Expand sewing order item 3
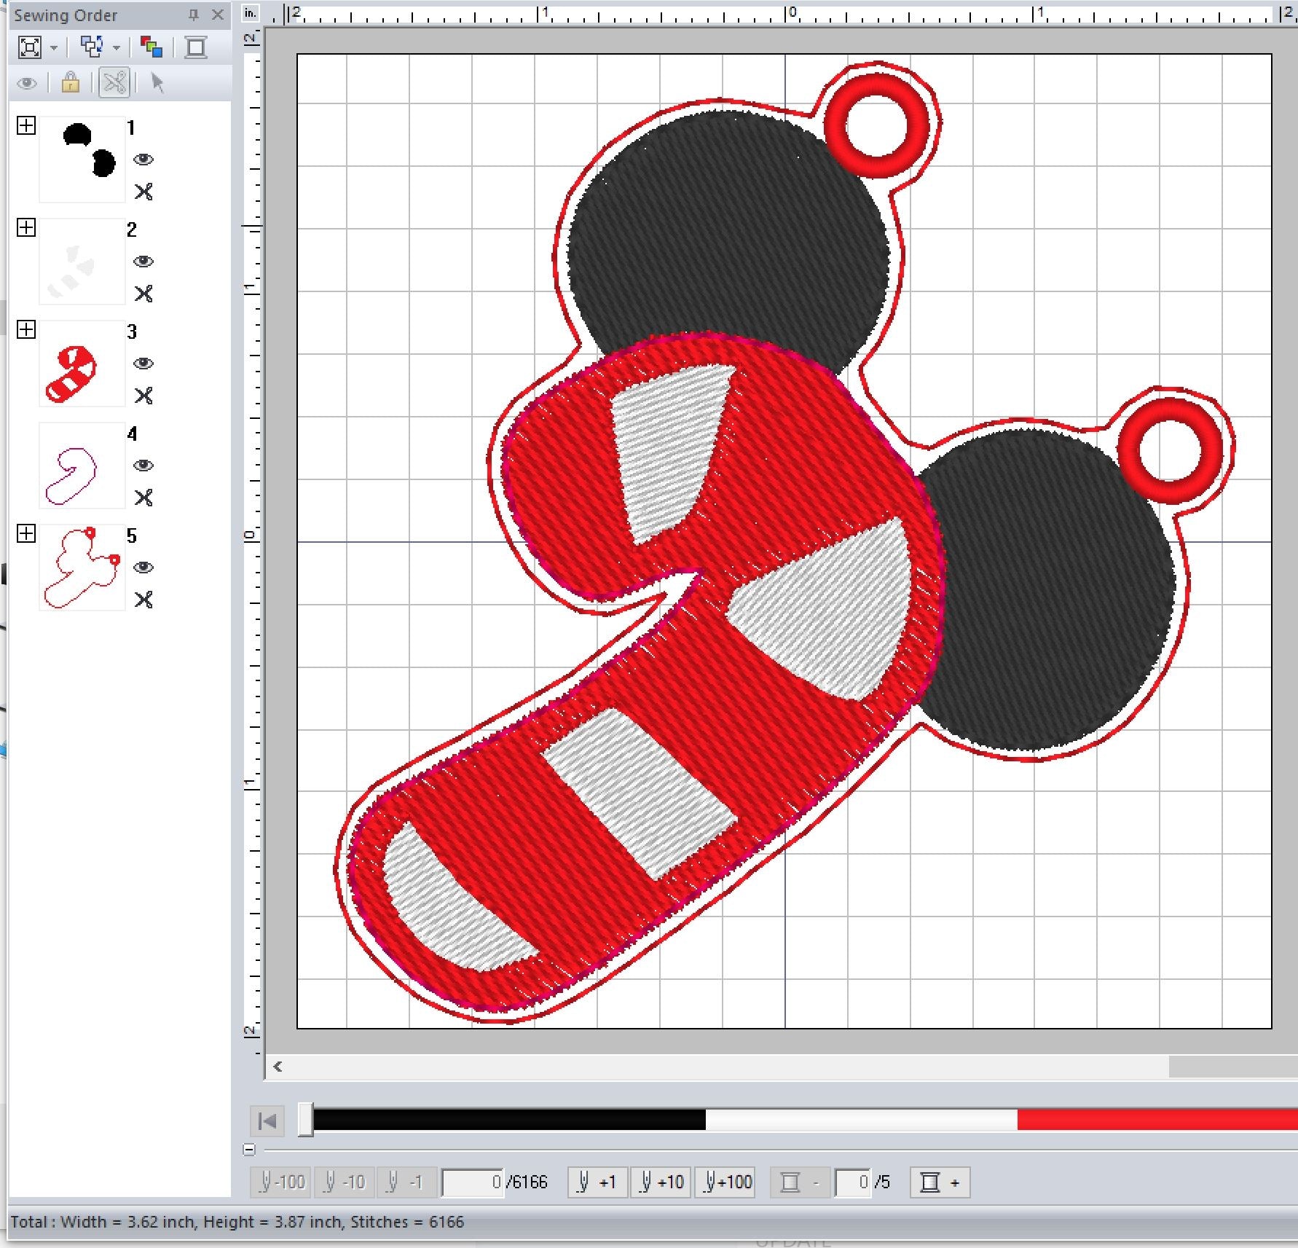Viewport: 1298px width, 1248px height. point(26,330)
